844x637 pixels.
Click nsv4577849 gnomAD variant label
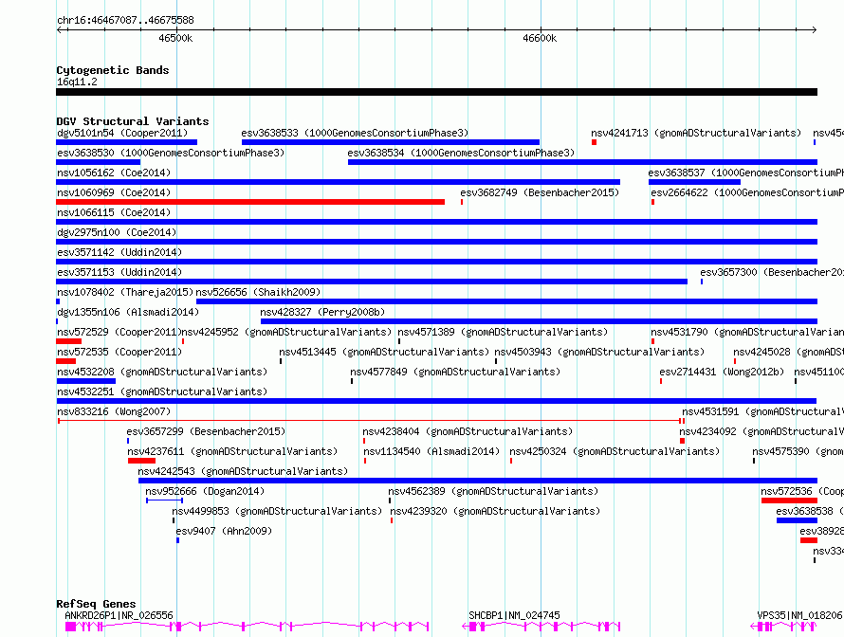click(455, 372)
